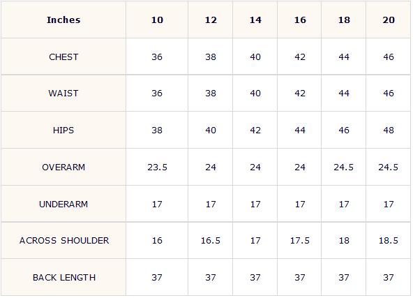Click the HIPS row label

[x=63, y=130]
